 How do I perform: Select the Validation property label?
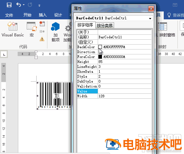click(87, 86)
